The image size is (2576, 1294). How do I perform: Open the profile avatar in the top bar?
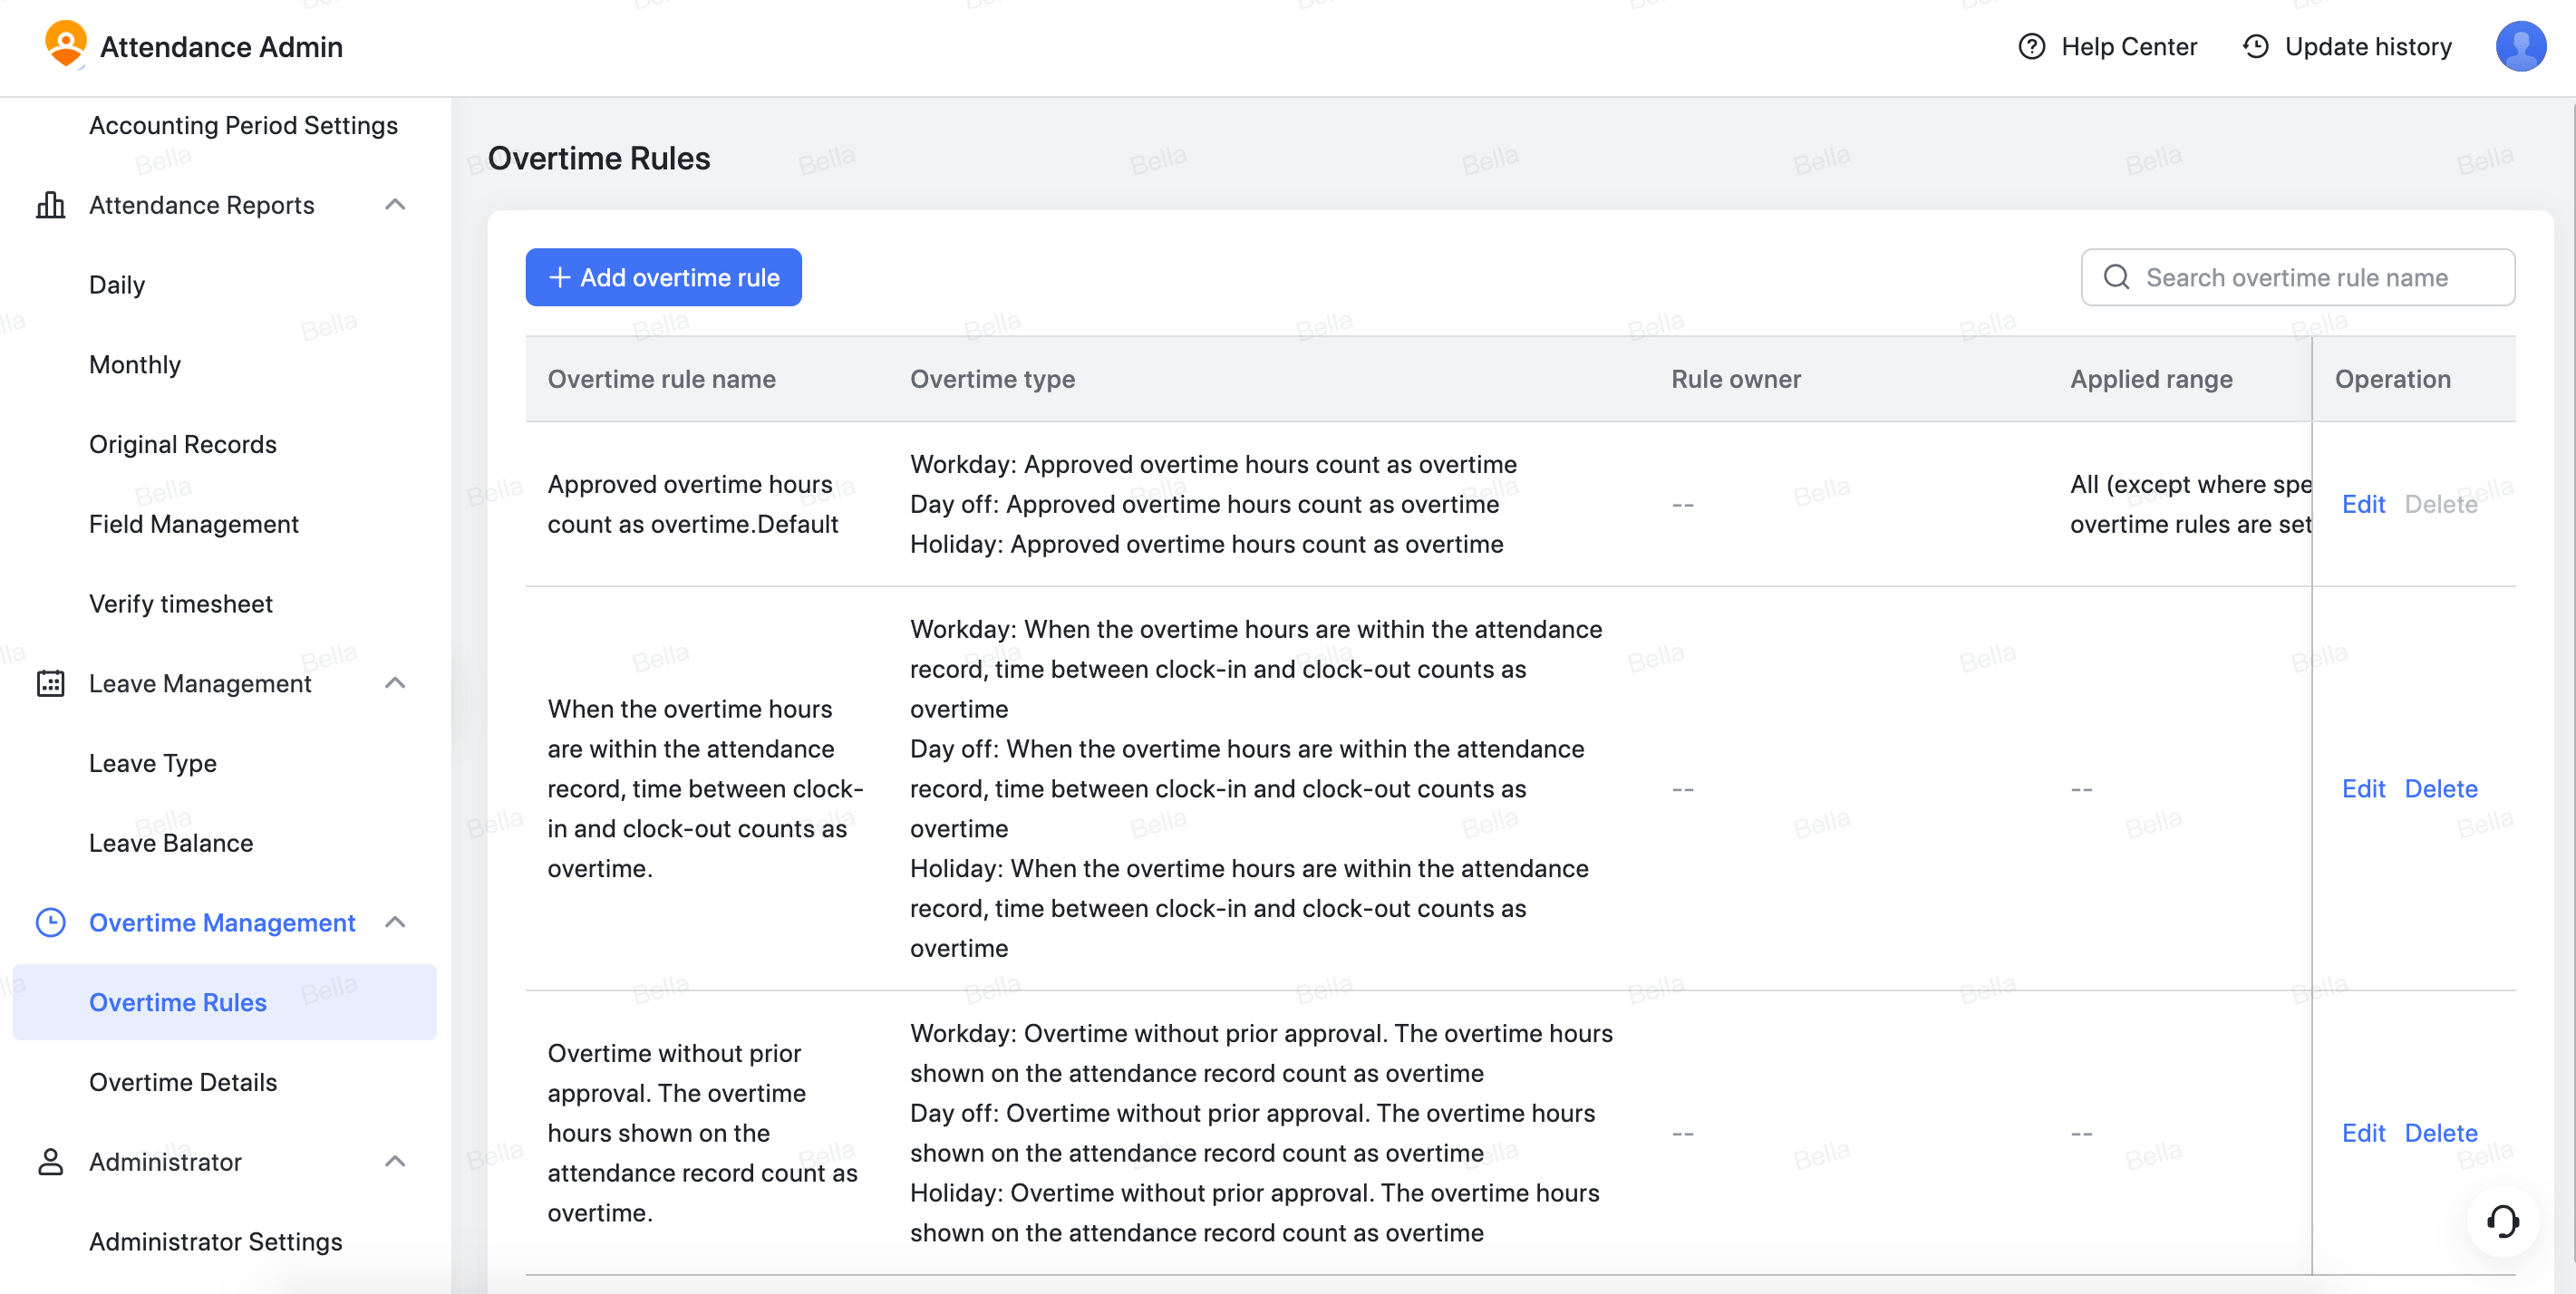2521,46
